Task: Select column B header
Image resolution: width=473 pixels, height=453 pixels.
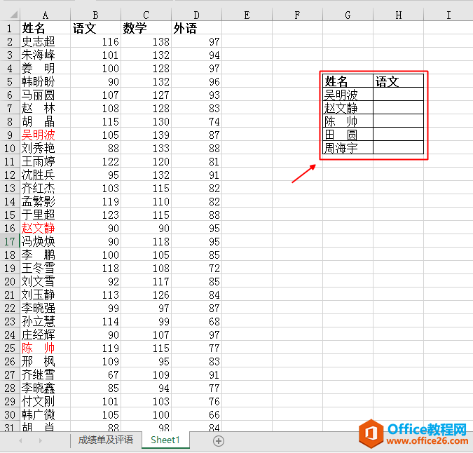Action: 95,15
